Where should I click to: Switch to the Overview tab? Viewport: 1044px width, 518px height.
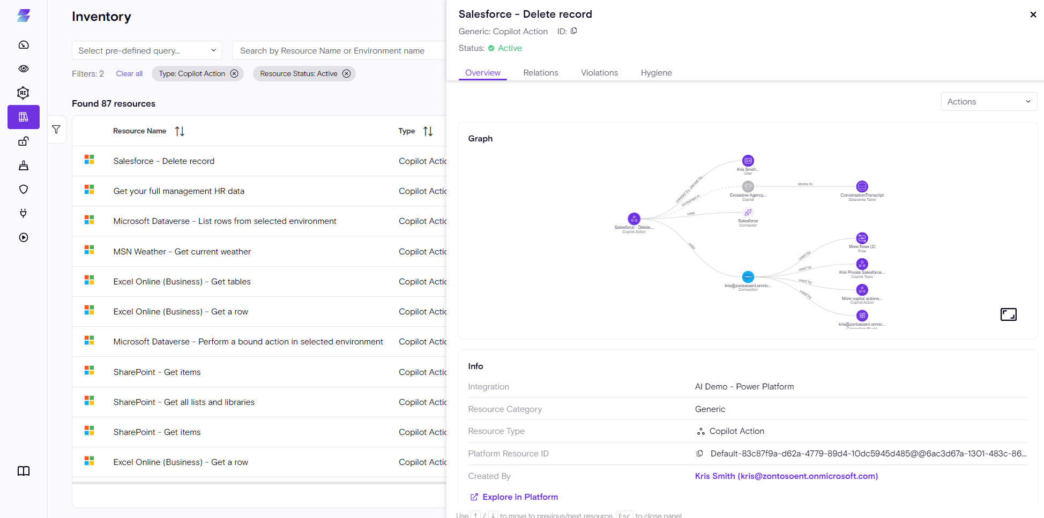[x=482, y=73]
